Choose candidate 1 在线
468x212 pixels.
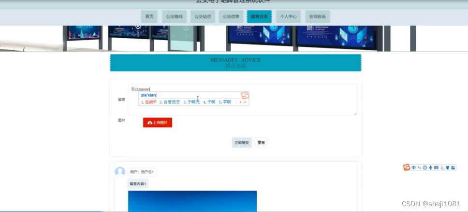148,102
